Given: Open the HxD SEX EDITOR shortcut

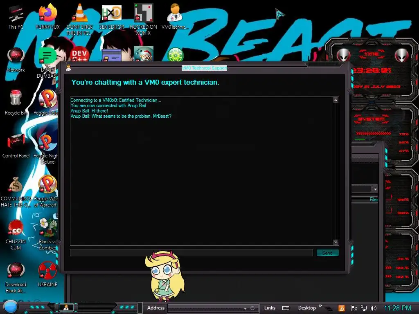Looking at the screenshot, I should coord(112,16).
